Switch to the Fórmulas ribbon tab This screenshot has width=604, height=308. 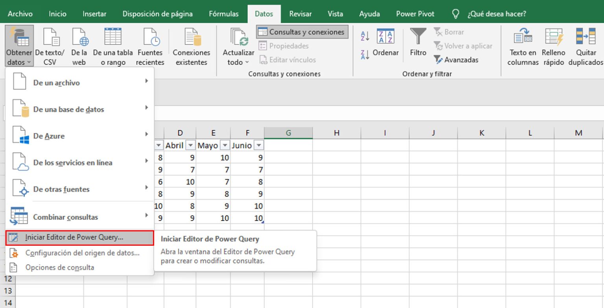[223, 13]
